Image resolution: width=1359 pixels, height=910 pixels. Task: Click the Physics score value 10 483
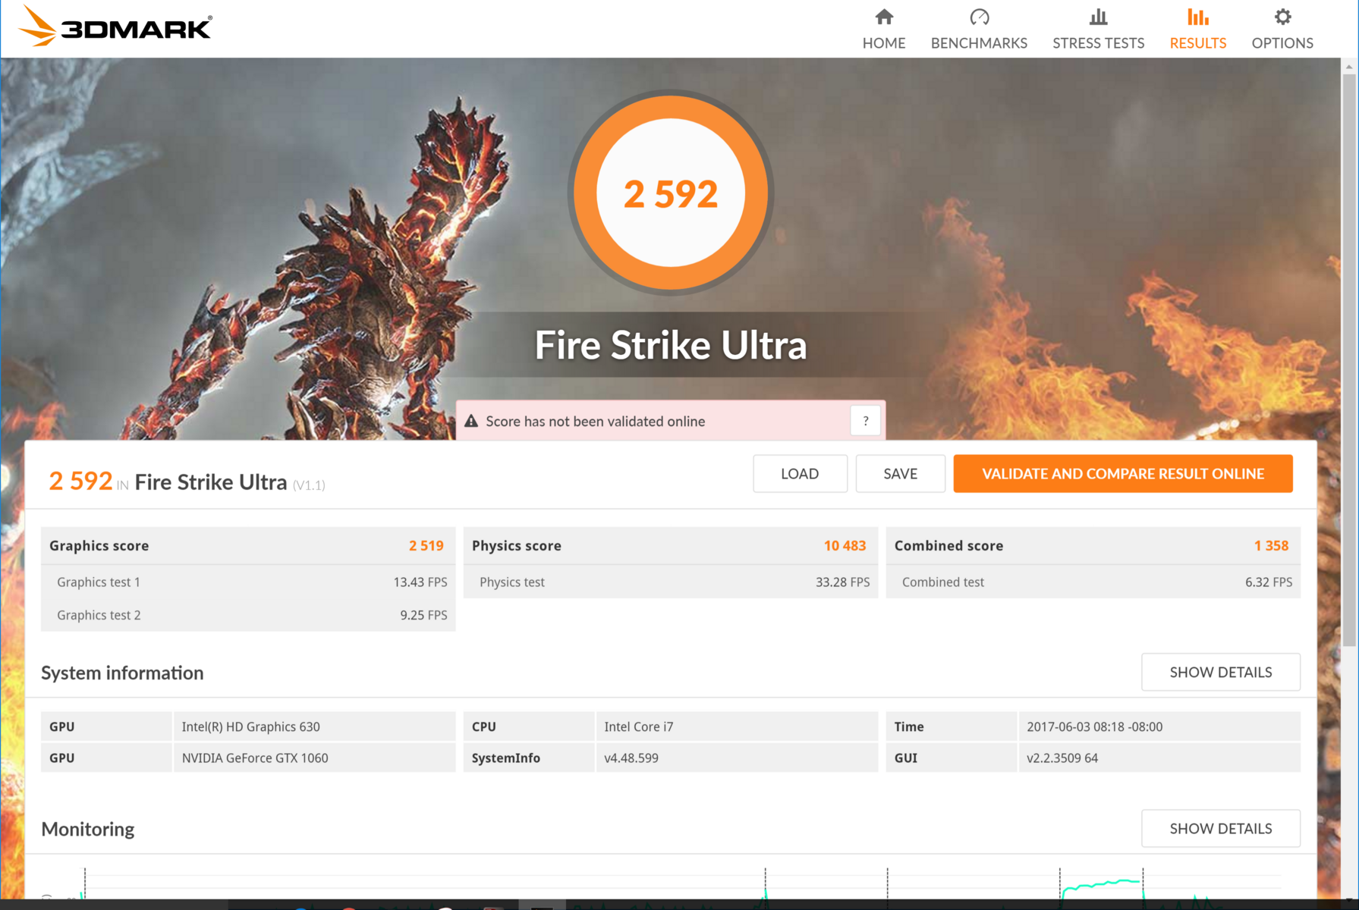tap(845, 545)
